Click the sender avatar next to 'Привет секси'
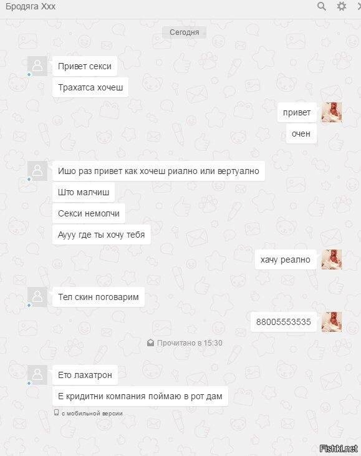Viewport: 361px width, 456px height. [37, 66]
